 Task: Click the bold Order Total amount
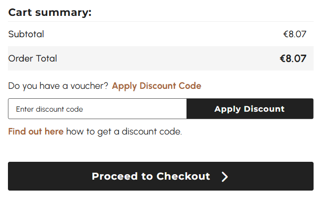pyautogui.click(x=293, y=59)
